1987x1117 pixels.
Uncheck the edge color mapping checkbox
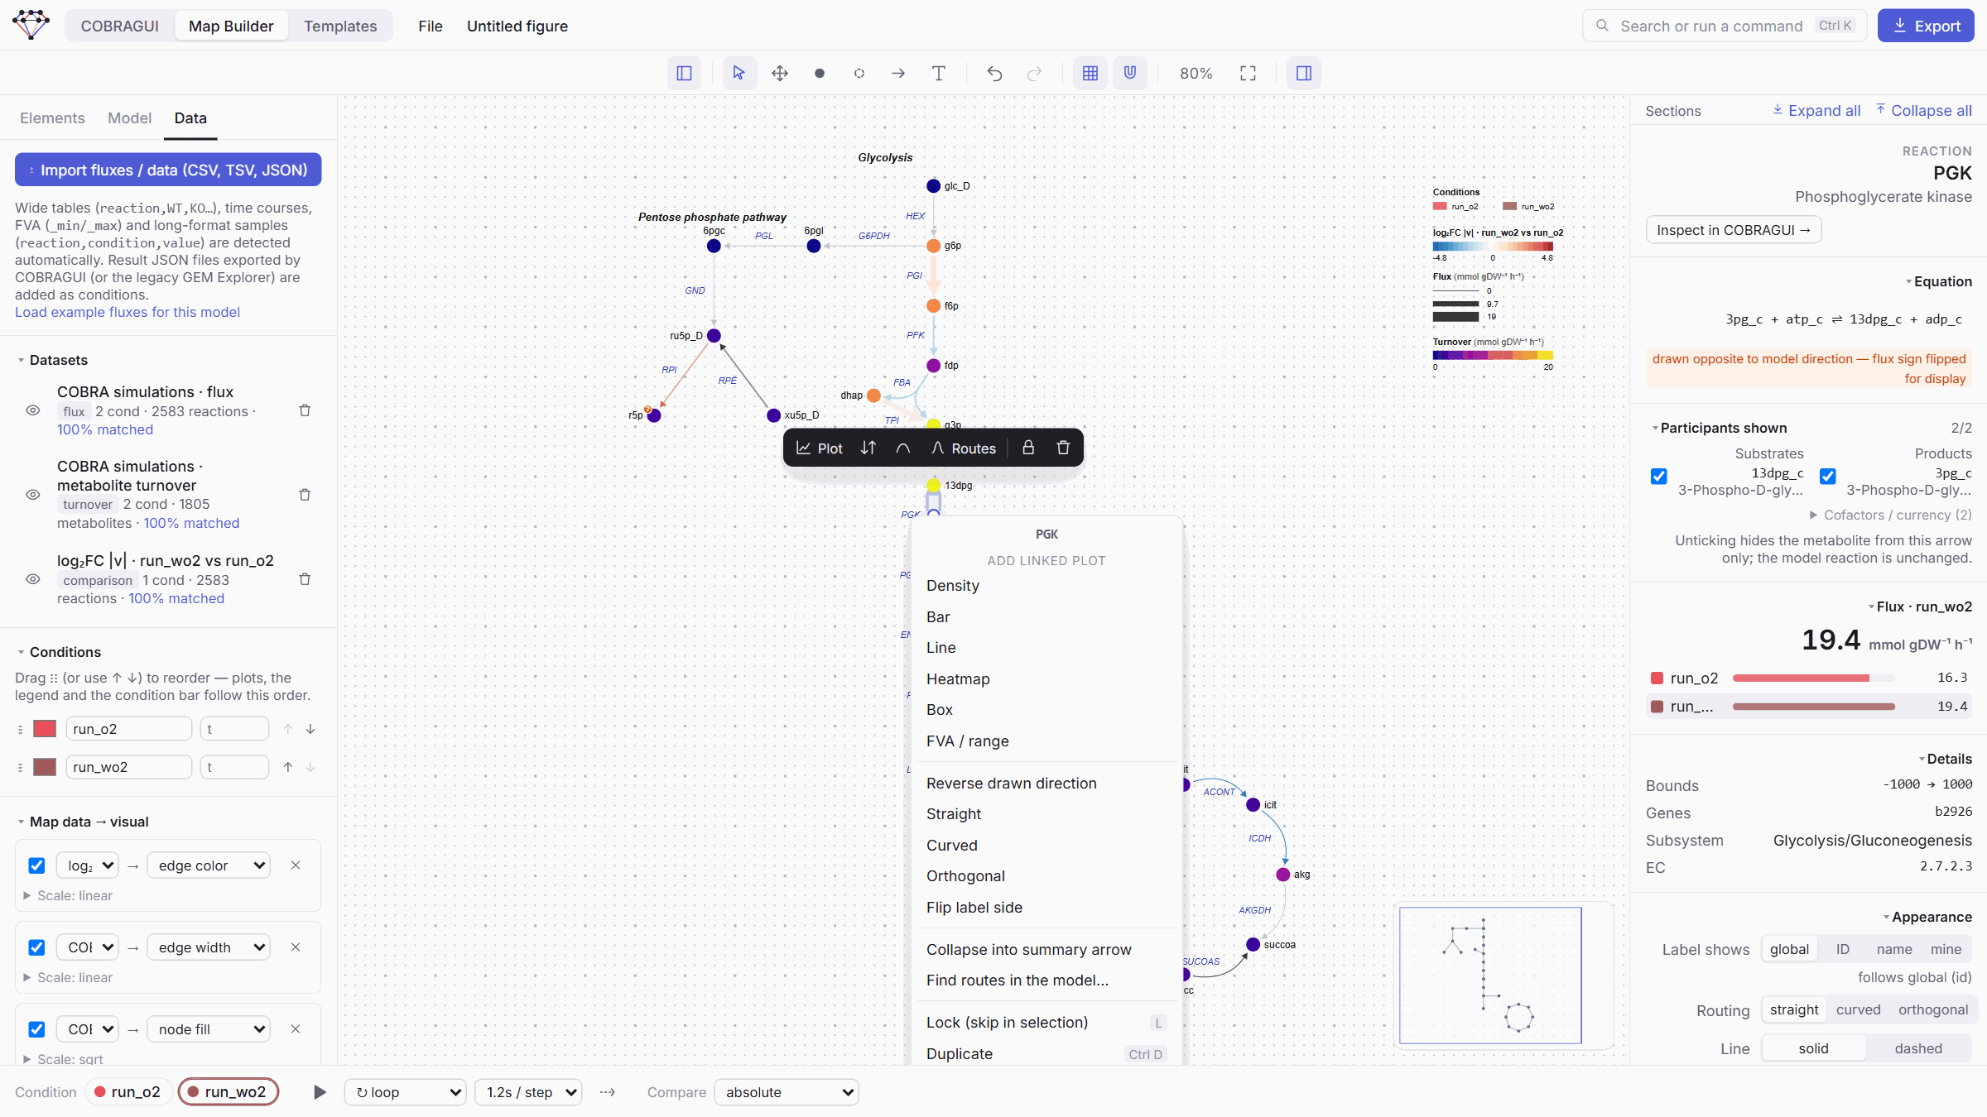(36, 865)
